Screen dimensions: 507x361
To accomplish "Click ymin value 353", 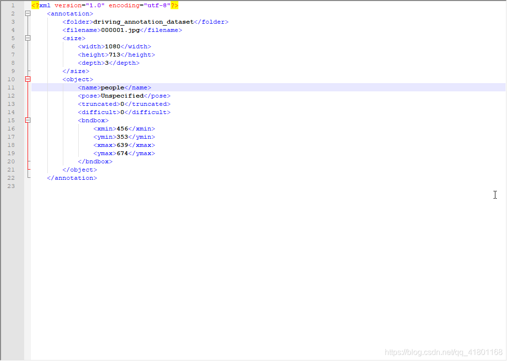I will pyautogui.click(x=122, y=137).
